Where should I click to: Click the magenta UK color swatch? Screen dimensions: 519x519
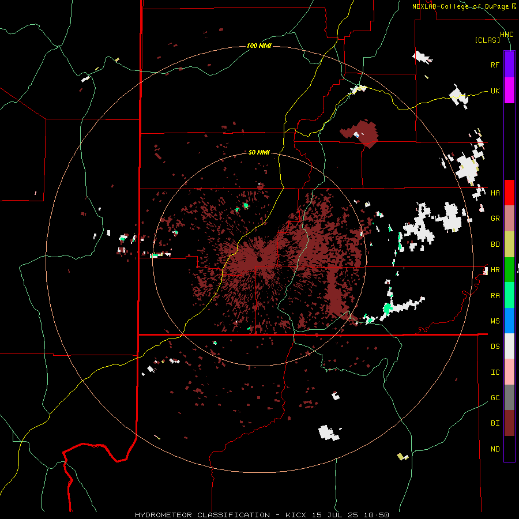(509, 91)
